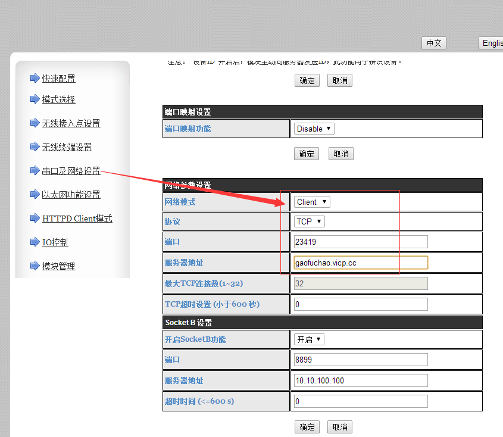Open the 网络模式 Client dropdown
The image size is (503, 437).
tap(312, 202)
